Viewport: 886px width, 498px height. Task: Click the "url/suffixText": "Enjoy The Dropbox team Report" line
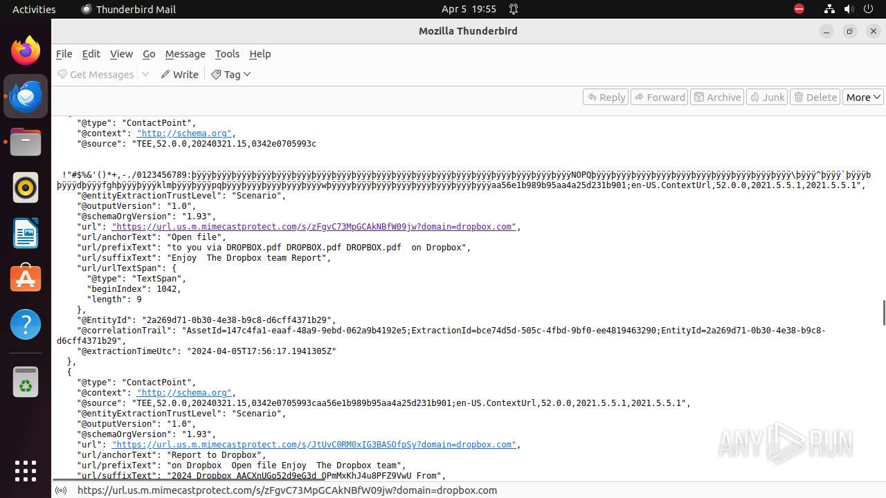point(204,258)
